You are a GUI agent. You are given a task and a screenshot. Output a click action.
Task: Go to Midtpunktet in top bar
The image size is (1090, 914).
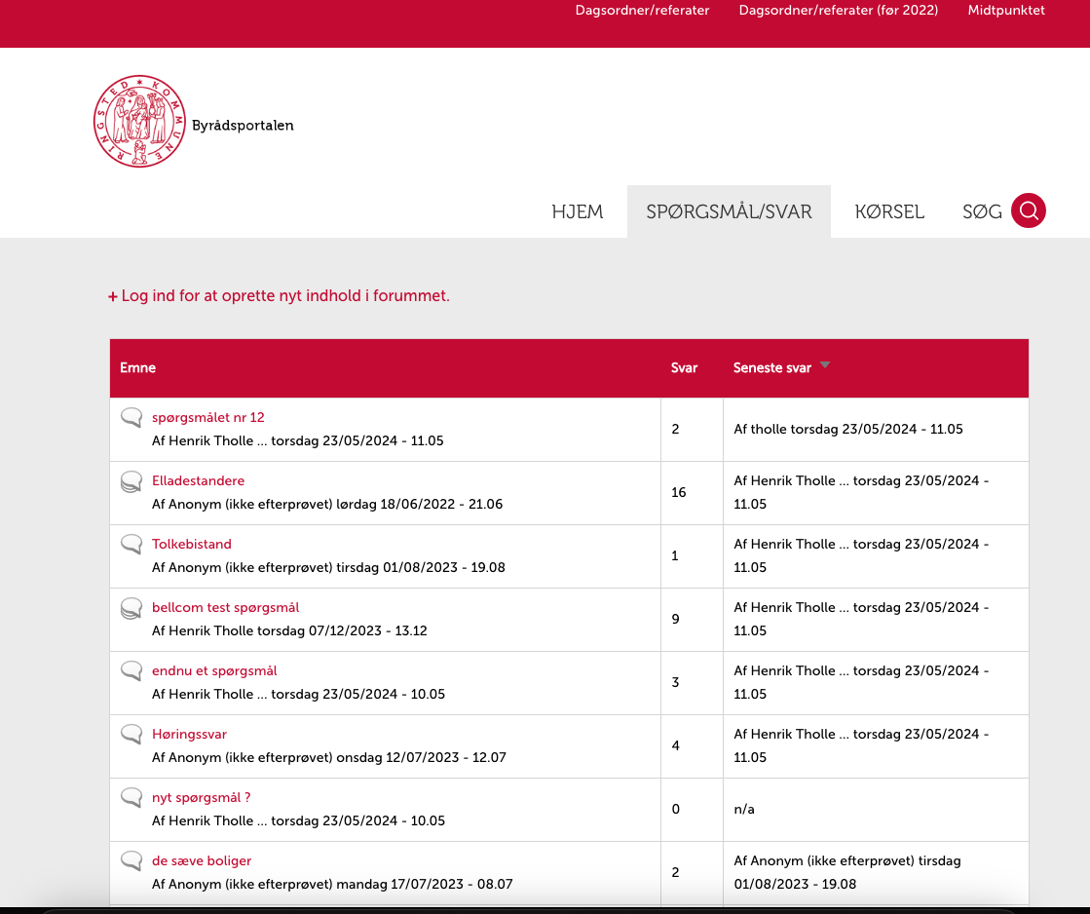click(x=1005, y=11)
